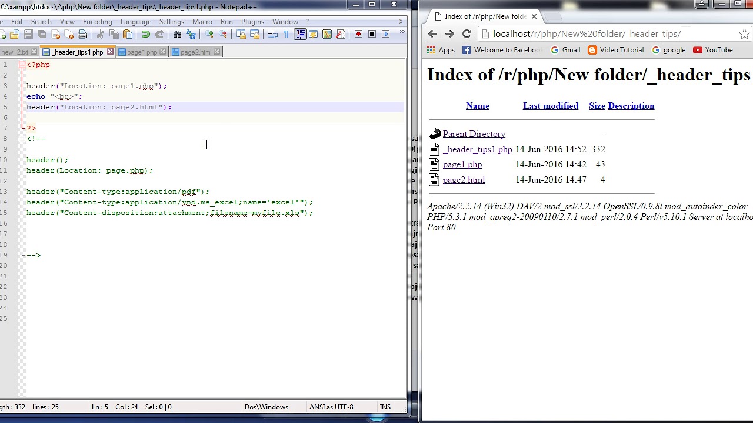Open the Video Tutorial bookmark

tap(616, 50)
